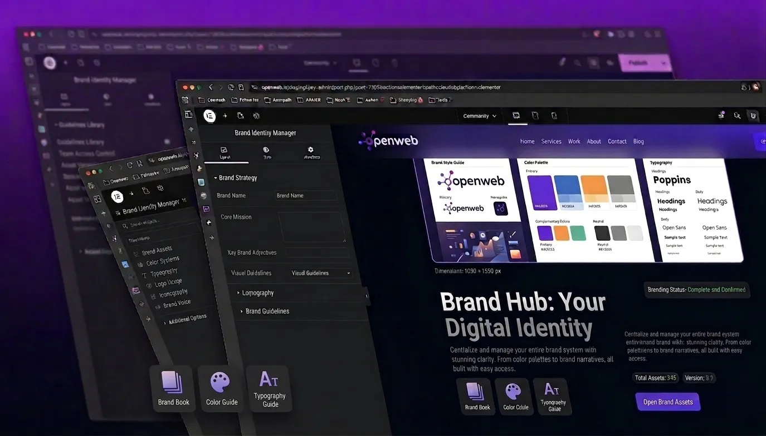Collapse the Brand Strategy section
766x436 pixels.
(236, 178)
